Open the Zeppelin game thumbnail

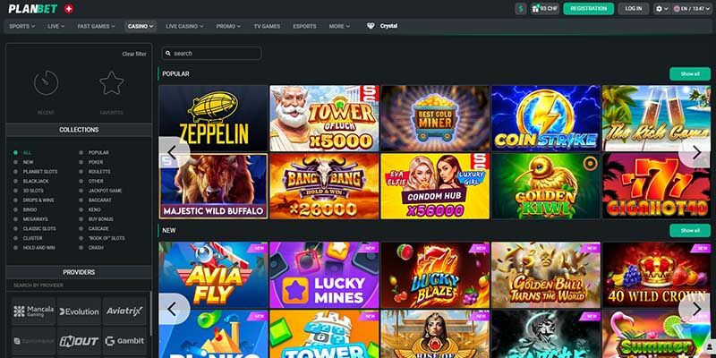click(213, 118)
